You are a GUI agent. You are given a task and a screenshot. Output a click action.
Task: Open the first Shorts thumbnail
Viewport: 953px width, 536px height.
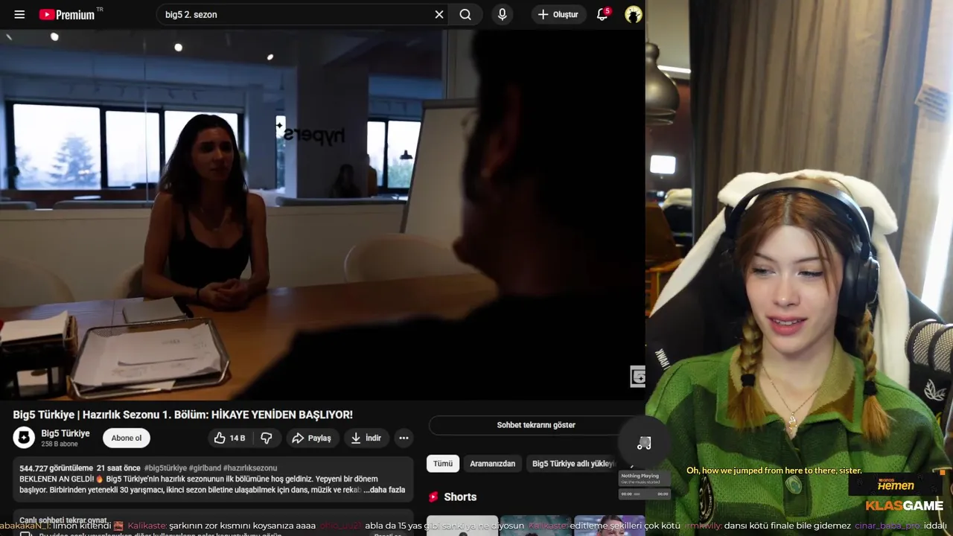(x=462, y=526)
